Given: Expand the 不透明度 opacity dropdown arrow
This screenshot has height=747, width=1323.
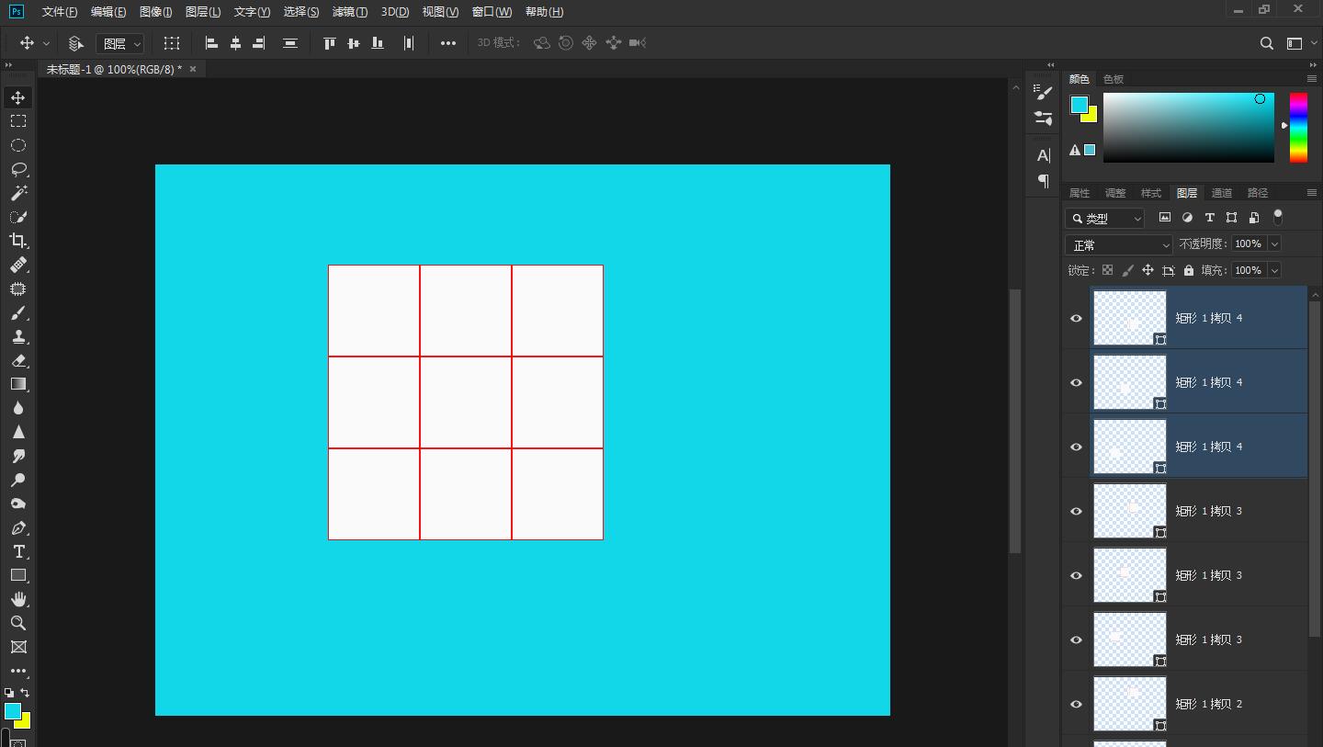Looking at the screenshot, I should point(1274,243).
